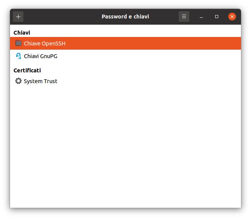Click the "Password e chiavi" window title text
The image size is (251, 219).
125,17
